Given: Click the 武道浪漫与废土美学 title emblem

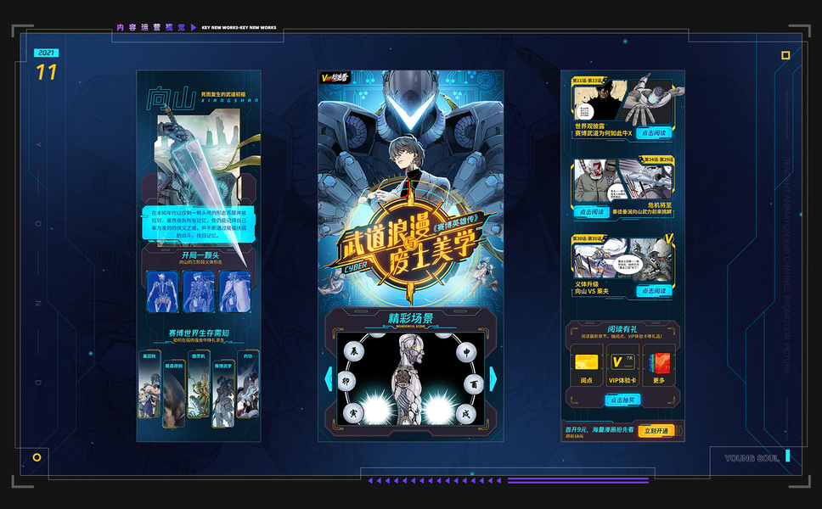Looking at the screenshot, I should tap(410, 243).
